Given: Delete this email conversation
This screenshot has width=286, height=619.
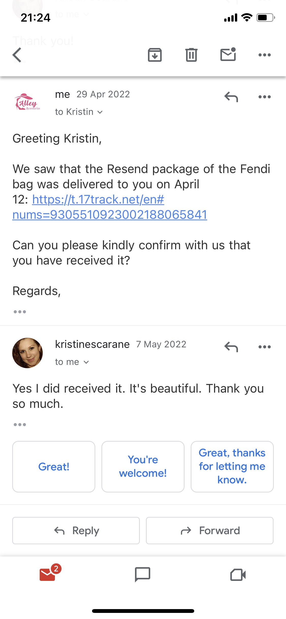Looking at the screenshot, I should point(191,55).
